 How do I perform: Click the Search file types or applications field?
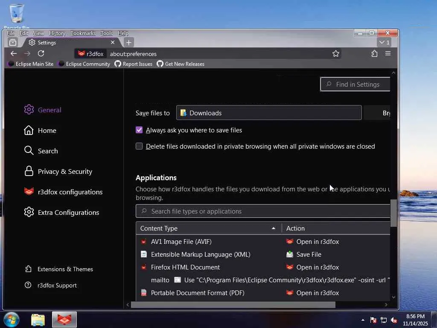pos(263,211)
